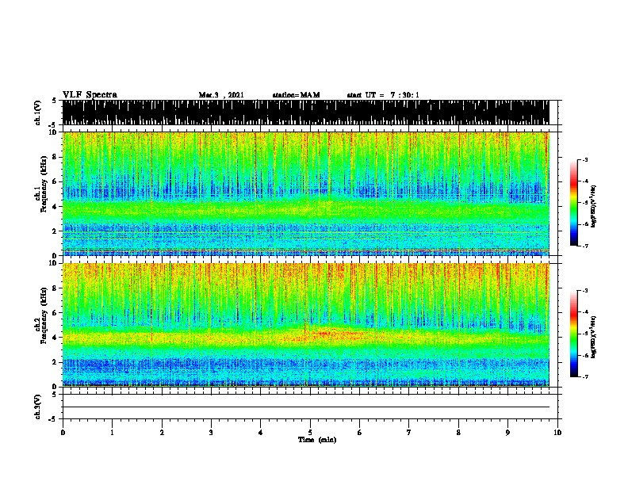Click the "-3" label on the ch.1 colorbar

pos(584,159)
